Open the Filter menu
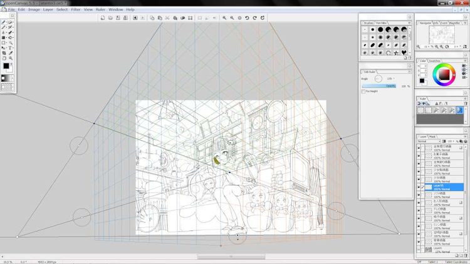This screenshot has width=470, height=264. [76, 9]
